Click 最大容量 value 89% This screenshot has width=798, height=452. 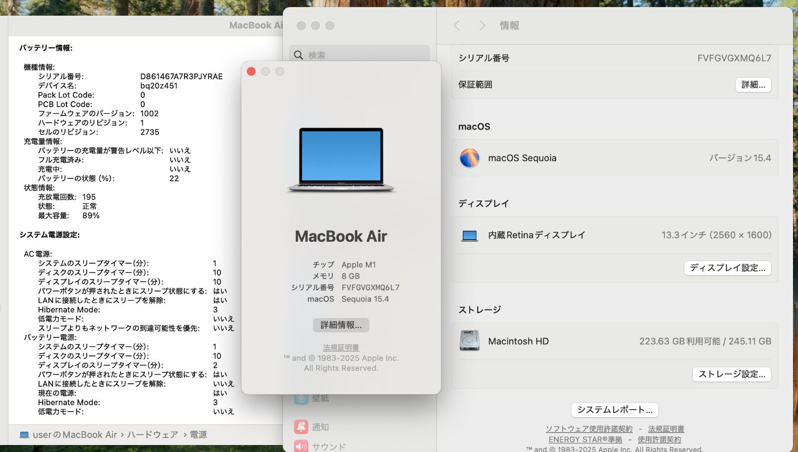(x=91, y=215)
